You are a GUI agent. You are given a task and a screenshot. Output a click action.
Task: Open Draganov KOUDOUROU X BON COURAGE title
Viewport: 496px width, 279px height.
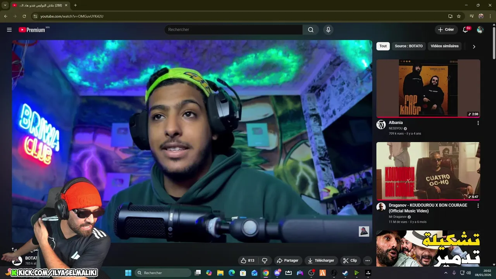point(428,208)
